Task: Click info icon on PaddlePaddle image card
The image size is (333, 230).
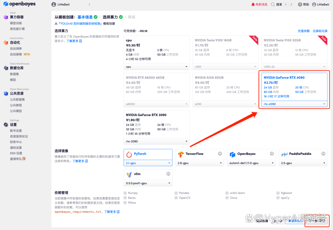Action: pyautogui.click(x=323, y=154)
